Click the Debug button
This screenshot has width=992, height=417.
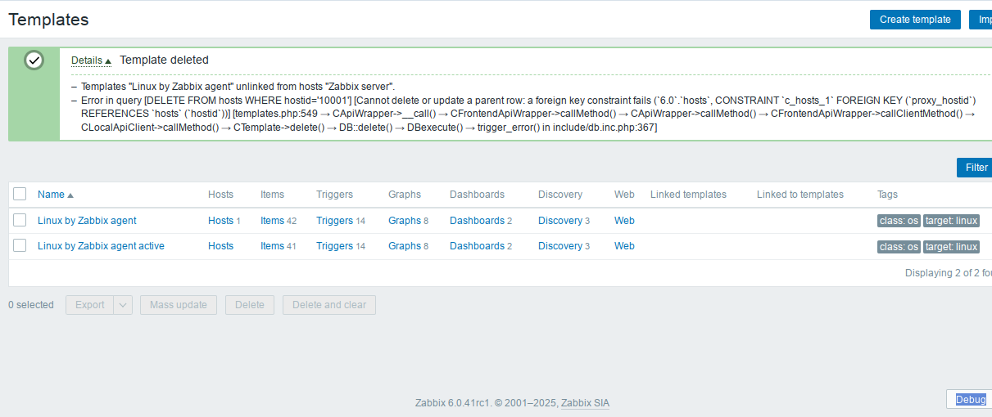pyautogui.click(x=972, y=399)
